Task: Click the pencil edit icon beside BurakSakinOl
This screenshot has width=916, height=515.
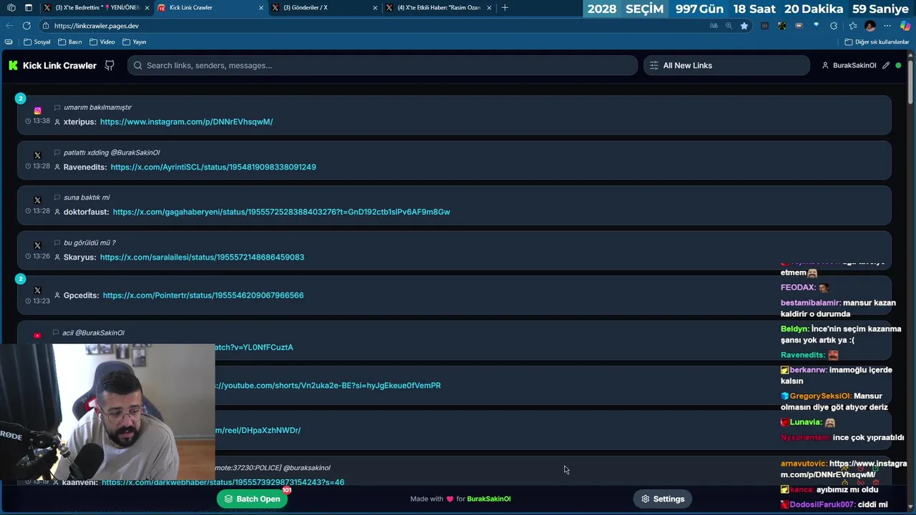Action: [x=886, y=65]
